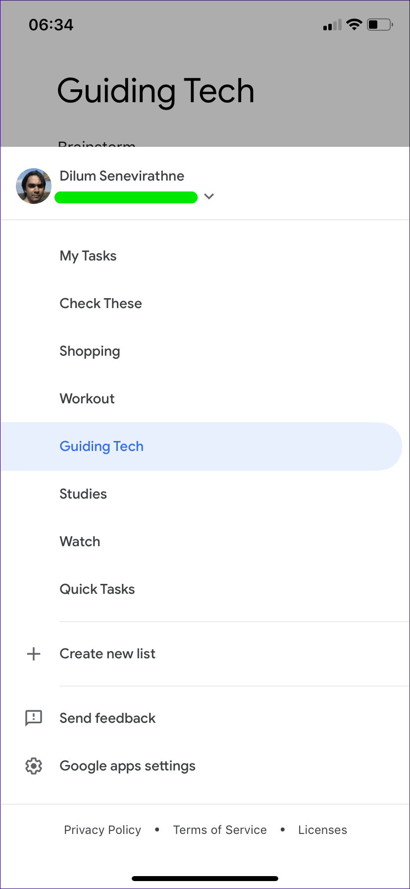This screenshot has width=410, height=889.
Task: Open the Workout list
Action: 87,399
